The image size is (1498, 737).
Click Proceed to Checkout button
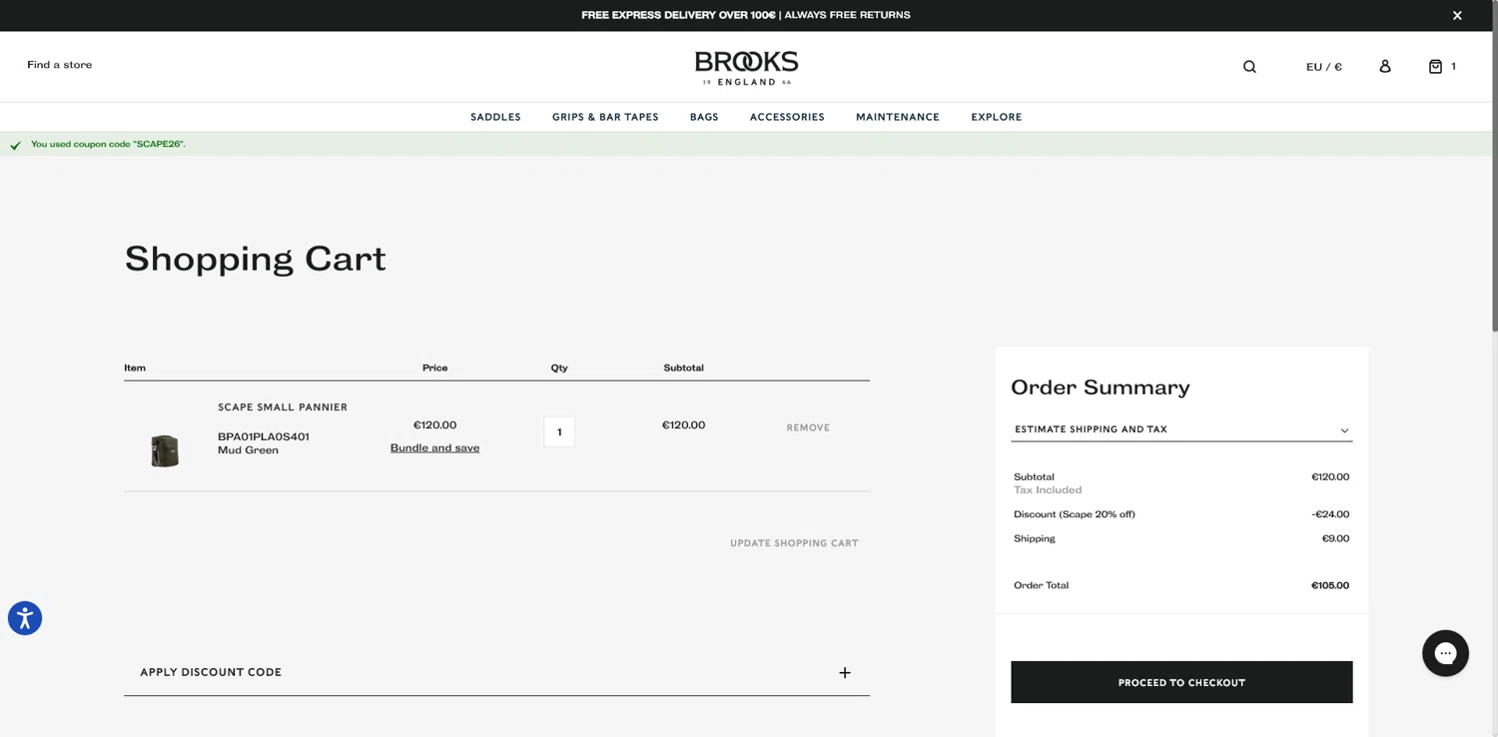pos(1181,682)
